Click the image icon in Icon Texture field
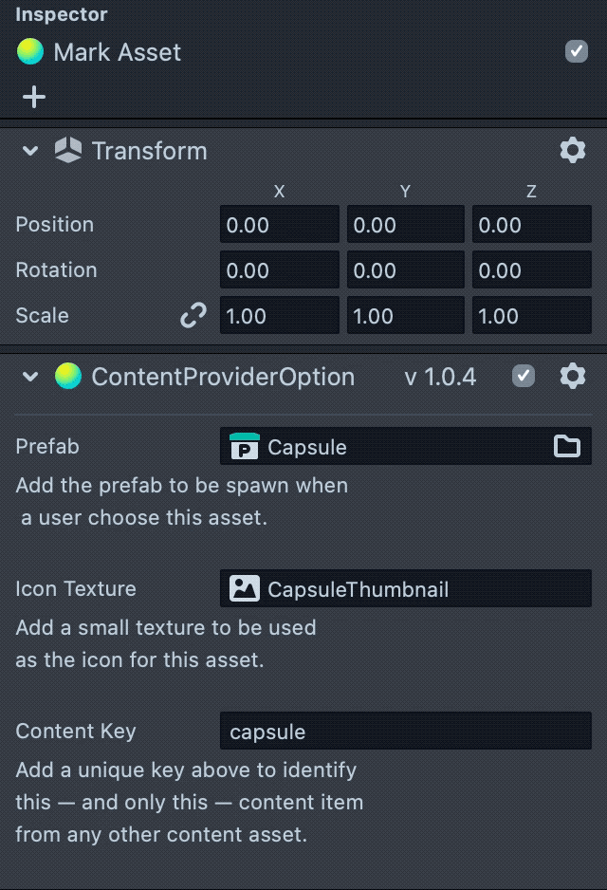This screenshot has width=607, height=890. [245, 589]
